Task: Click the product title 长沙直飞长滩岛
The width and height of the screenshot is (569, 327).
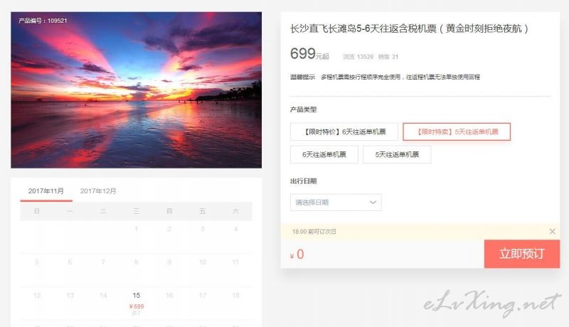Action: click(409, 28)
